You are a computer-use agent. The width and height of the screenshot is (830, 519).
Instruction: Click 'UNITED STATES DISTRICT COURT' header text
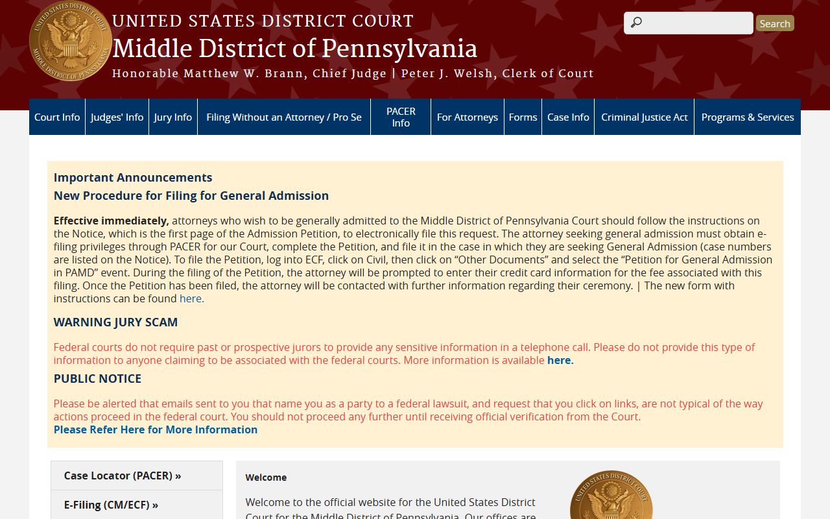click(263, 21)
